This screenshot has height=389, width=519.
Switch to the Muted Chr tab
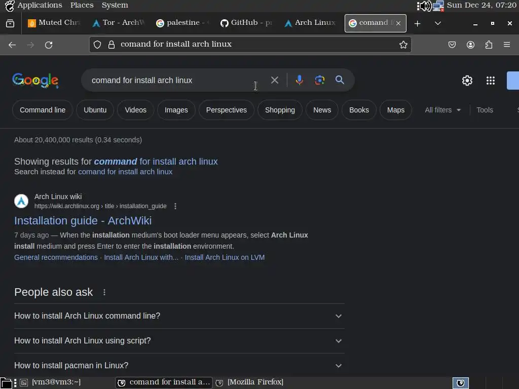(54, 23)
